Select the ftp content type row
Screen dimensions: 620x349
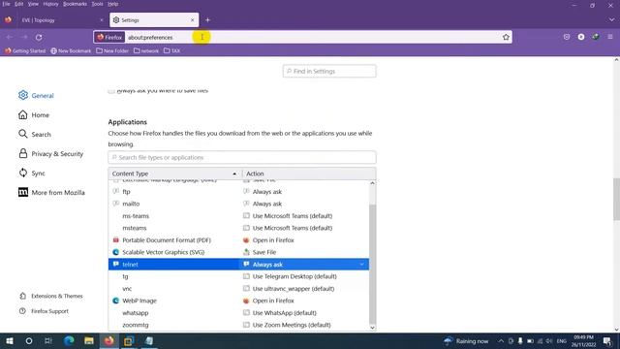[238, 192]
